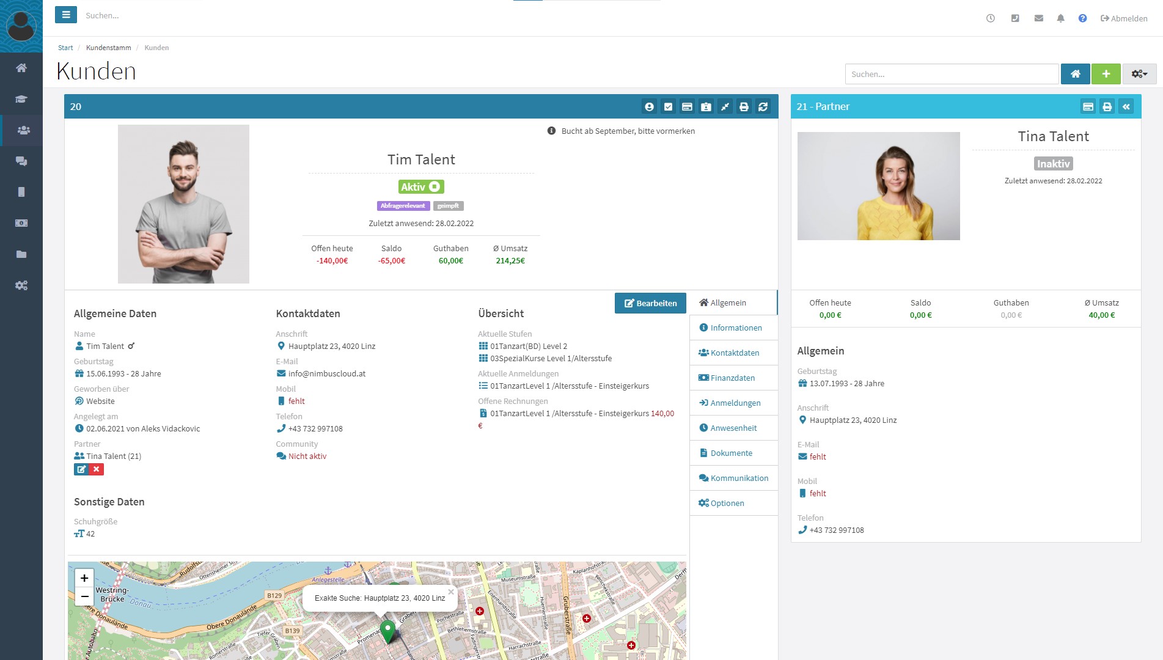Click the Bearbeiten button

(650, 303)
